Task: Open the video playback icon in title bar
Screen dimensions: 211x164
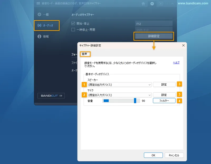Action: 161,4
